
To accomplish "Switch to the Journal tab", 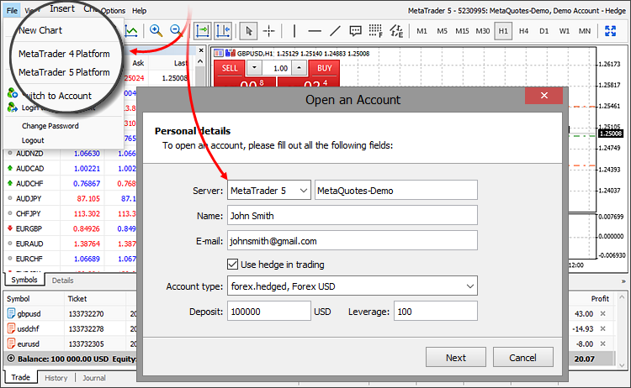I will tap(94, 378).
